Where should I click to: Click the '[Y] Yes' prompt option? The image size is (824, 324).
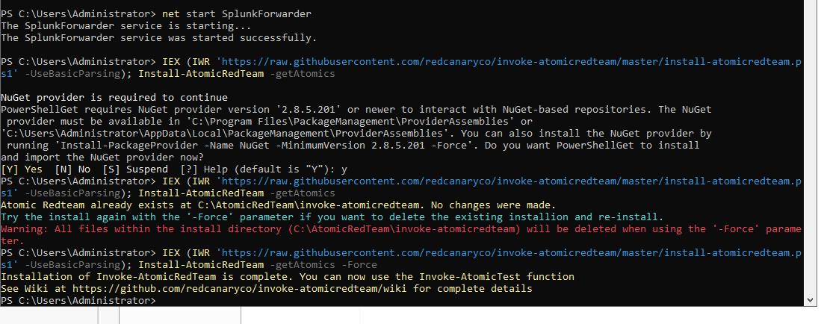[x=22, y=169]
